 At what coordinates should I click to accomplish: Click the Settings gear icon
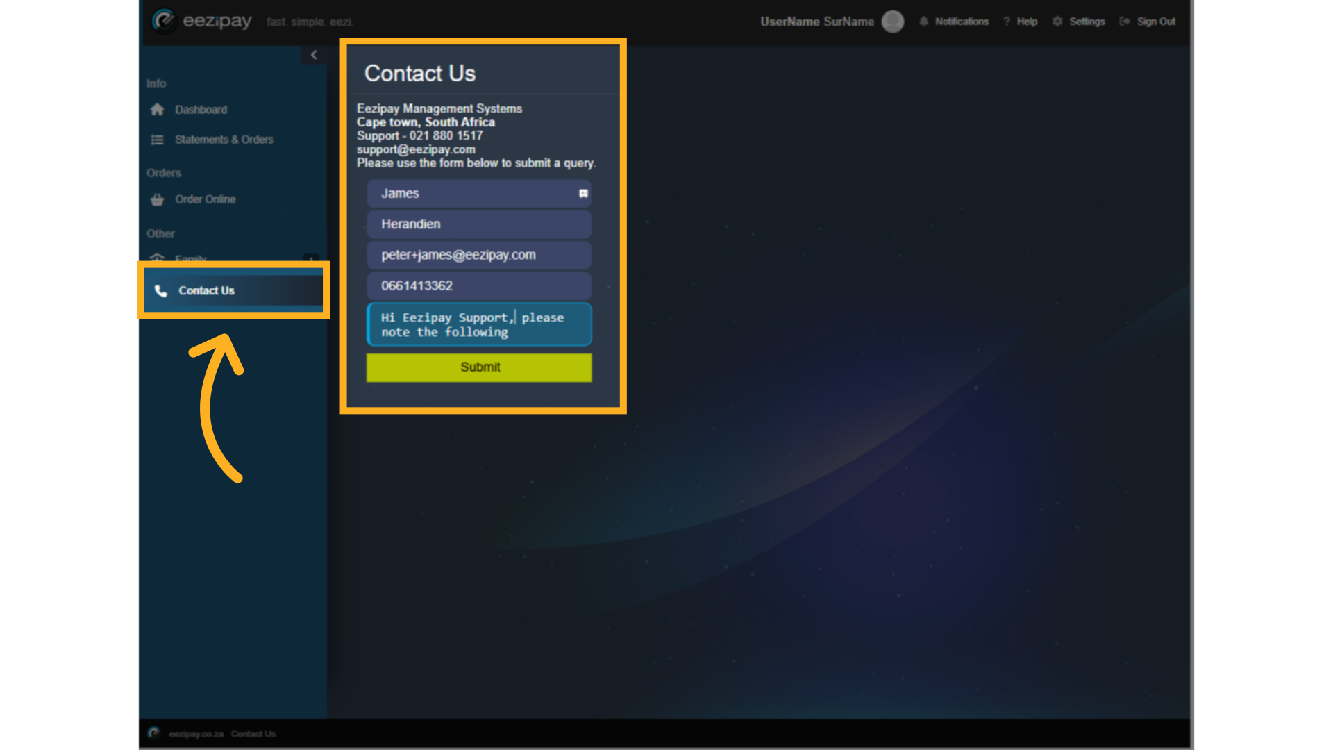[x=1057, y=22]
